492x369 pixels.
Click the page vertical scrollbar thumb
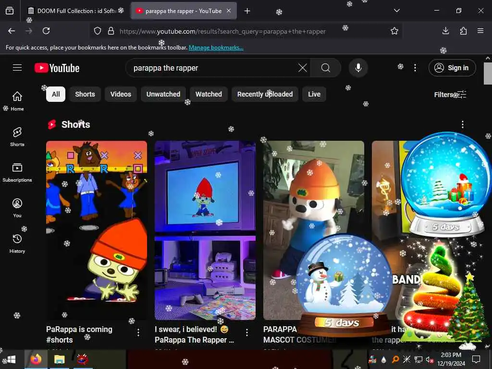pyautogui.click(x=487, y=74)
